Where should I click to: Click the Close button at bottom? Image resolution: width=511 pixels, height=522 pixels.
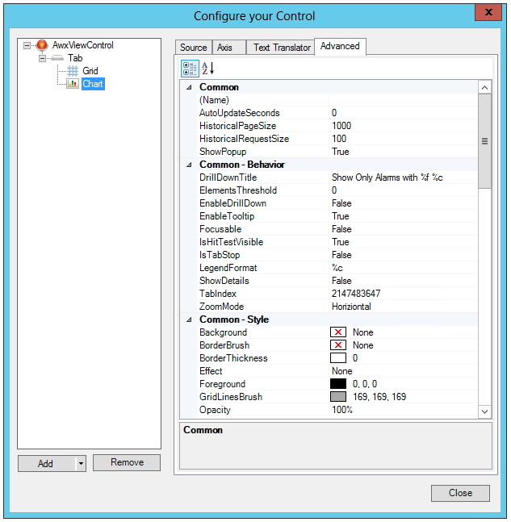(x=460, y=493)
